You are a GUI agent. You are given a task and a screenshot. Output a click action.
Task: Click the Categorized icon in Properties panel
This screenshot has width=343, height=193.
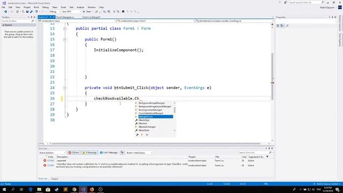278,26
